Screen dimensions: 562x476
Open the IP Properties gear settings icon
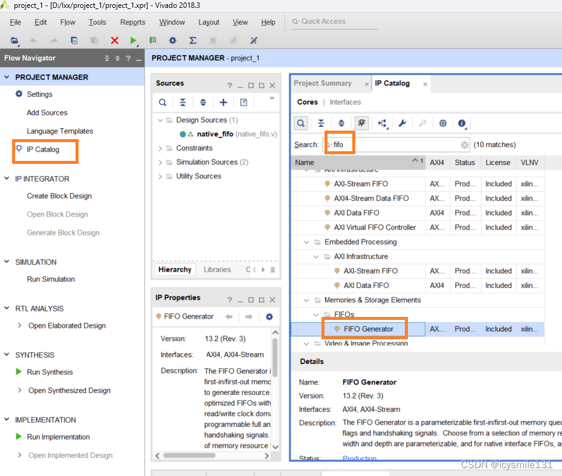(x=269, y=317)
